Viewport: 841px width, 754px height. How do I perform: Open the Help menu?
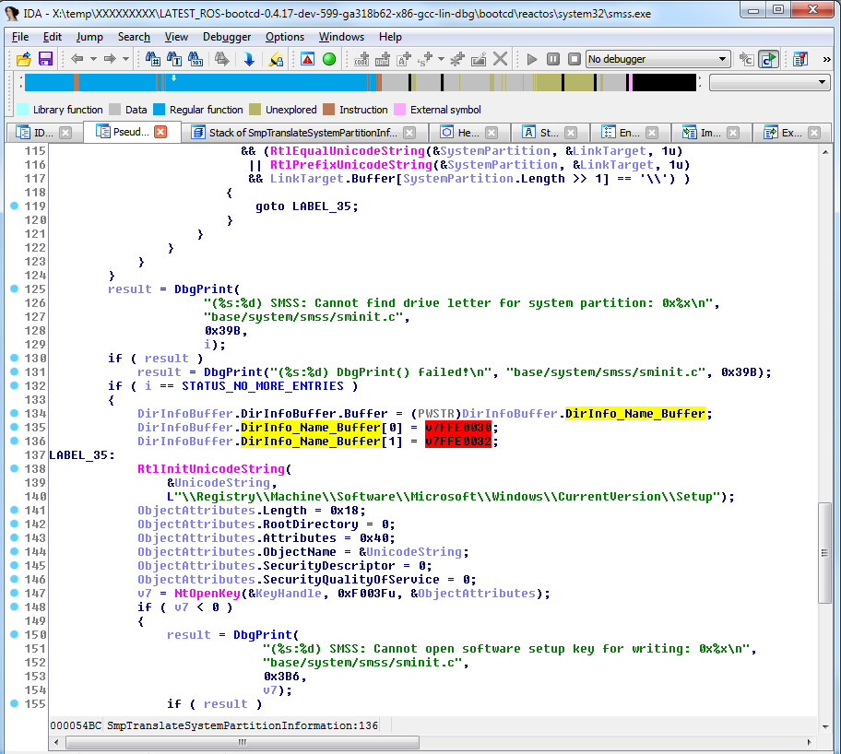pyautogui.click(x=390, y=37)
